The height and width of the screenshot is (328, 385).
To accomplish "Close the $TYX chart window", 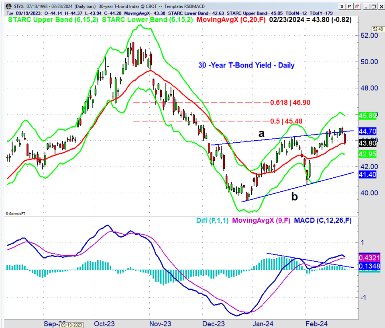I will [381, 6].
